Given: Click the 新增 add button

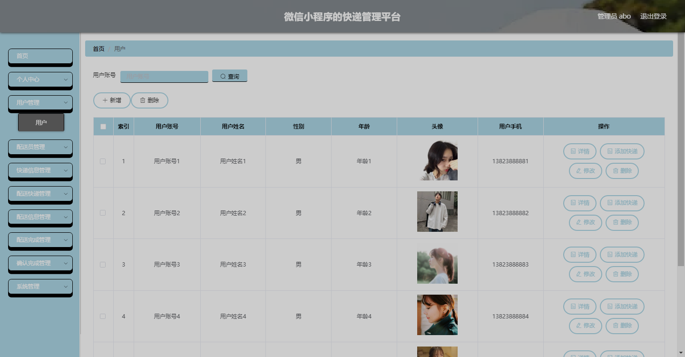Looking at the screenshot, I should coord(112,100).
